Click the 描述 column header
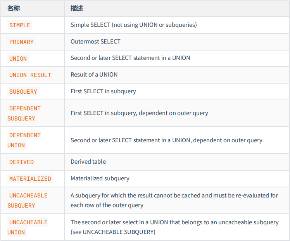 click(77, 9)
